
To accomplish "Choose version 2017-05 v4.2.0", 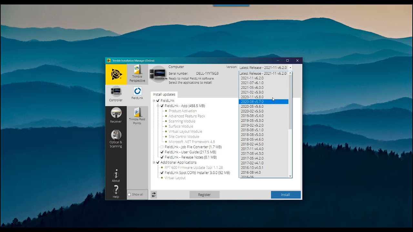I will [263, 159].
